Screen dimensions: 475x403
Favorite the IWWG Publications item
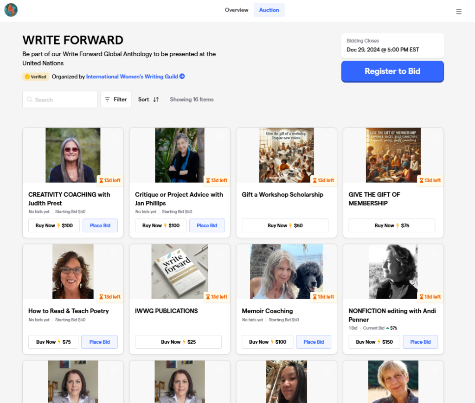coord(221,254)
